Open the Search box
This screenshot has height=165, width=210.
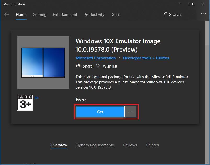[x=172, y=14]
